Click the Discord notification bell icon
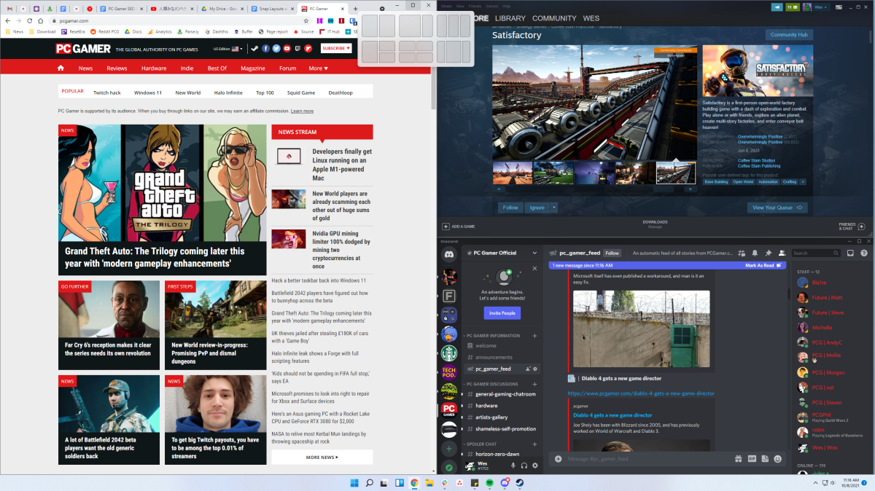The height and width of the screenshot is (491, 875). pyautogui.click(x=755, y=253)
